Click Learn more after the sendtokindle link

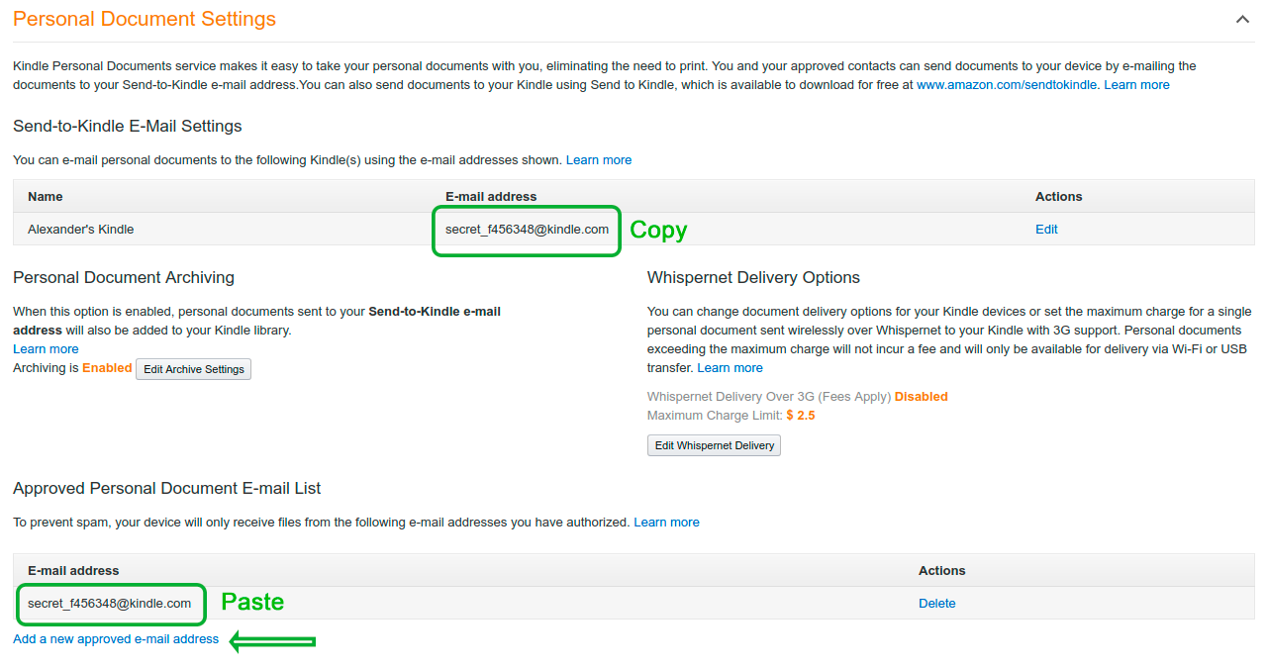(x=1136, y=85)
